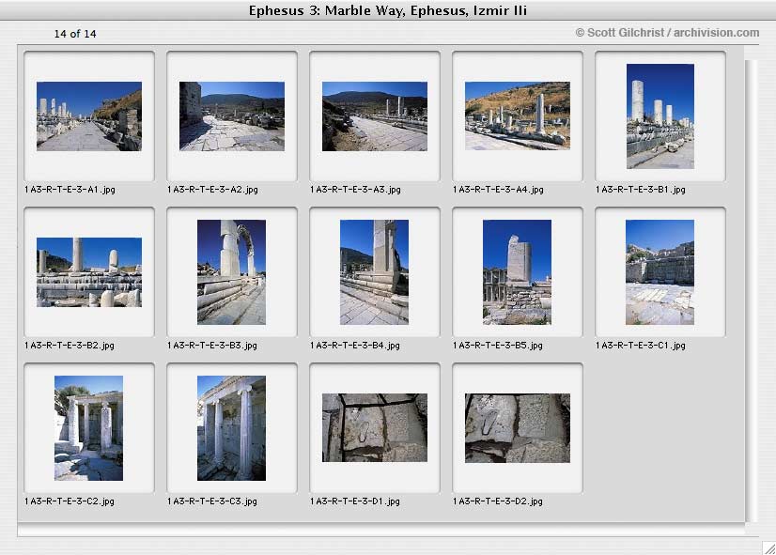Click filename label 1A3-R-T-E-3-B5.jpg

[498, 346]
